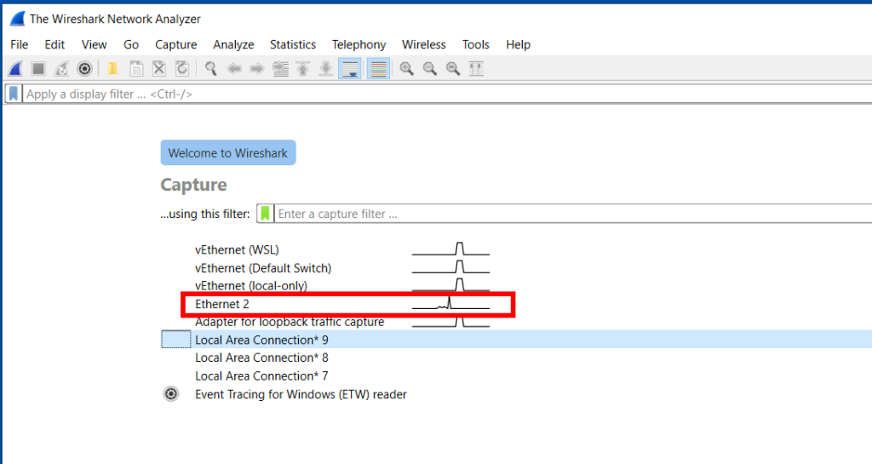Open the capture options gear icon
The height and width of the screenshot is (464, 872).
(84, 69)
